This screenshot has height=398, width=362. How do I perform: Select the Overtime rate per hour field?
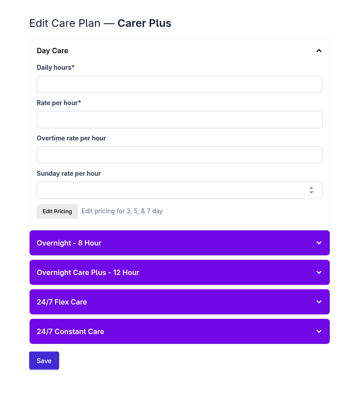point(179,155)
